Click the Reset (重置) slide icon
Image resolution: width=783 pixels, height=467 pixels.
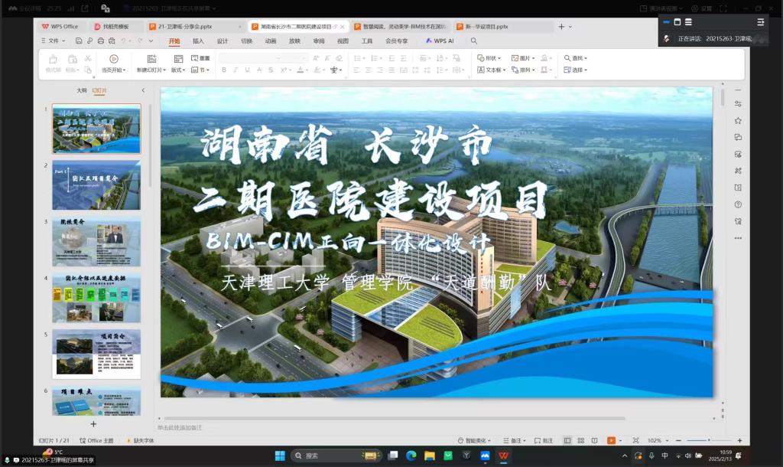[200, 58]
